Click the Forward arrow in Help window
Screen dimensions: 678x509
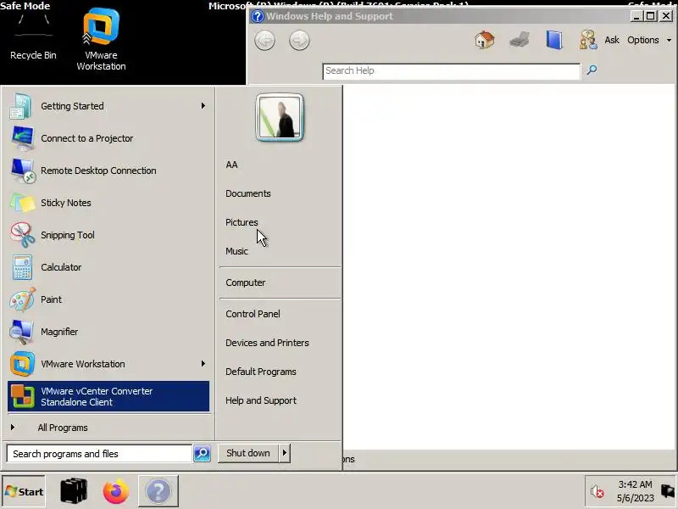[299, 41]
